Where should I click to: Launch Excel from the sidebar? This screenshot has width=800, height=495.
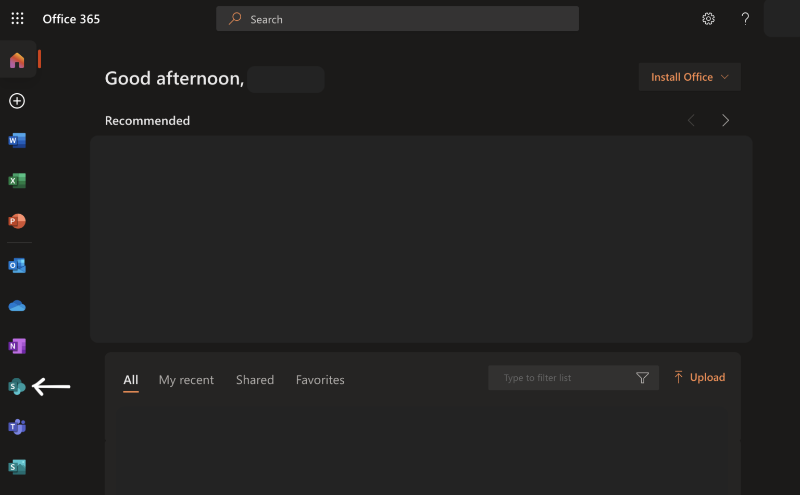(x=17, y=181)
